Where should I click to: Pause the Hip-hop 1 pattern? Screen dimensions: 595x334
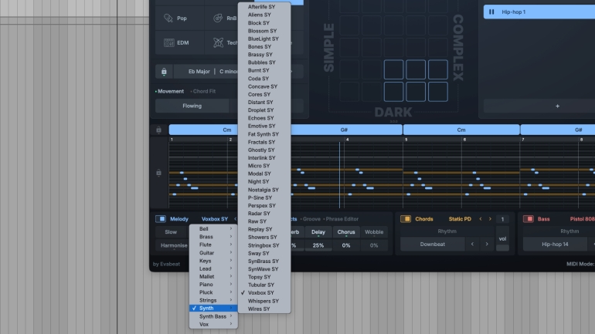[x=491, y=12]
